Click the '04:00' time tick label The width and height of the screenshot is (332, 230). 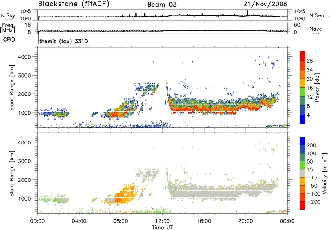point(79,221)
